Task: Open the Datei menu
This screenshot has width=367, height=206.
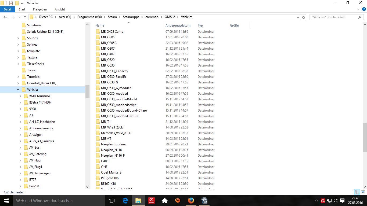Action: coord(7,9)
